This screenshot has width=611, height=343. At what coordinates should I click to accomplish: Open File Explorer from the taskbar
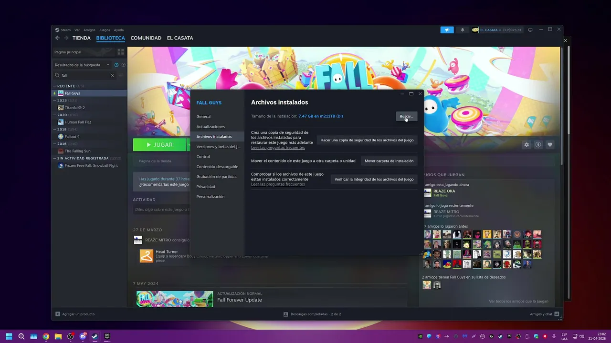[x=58, y=336]
